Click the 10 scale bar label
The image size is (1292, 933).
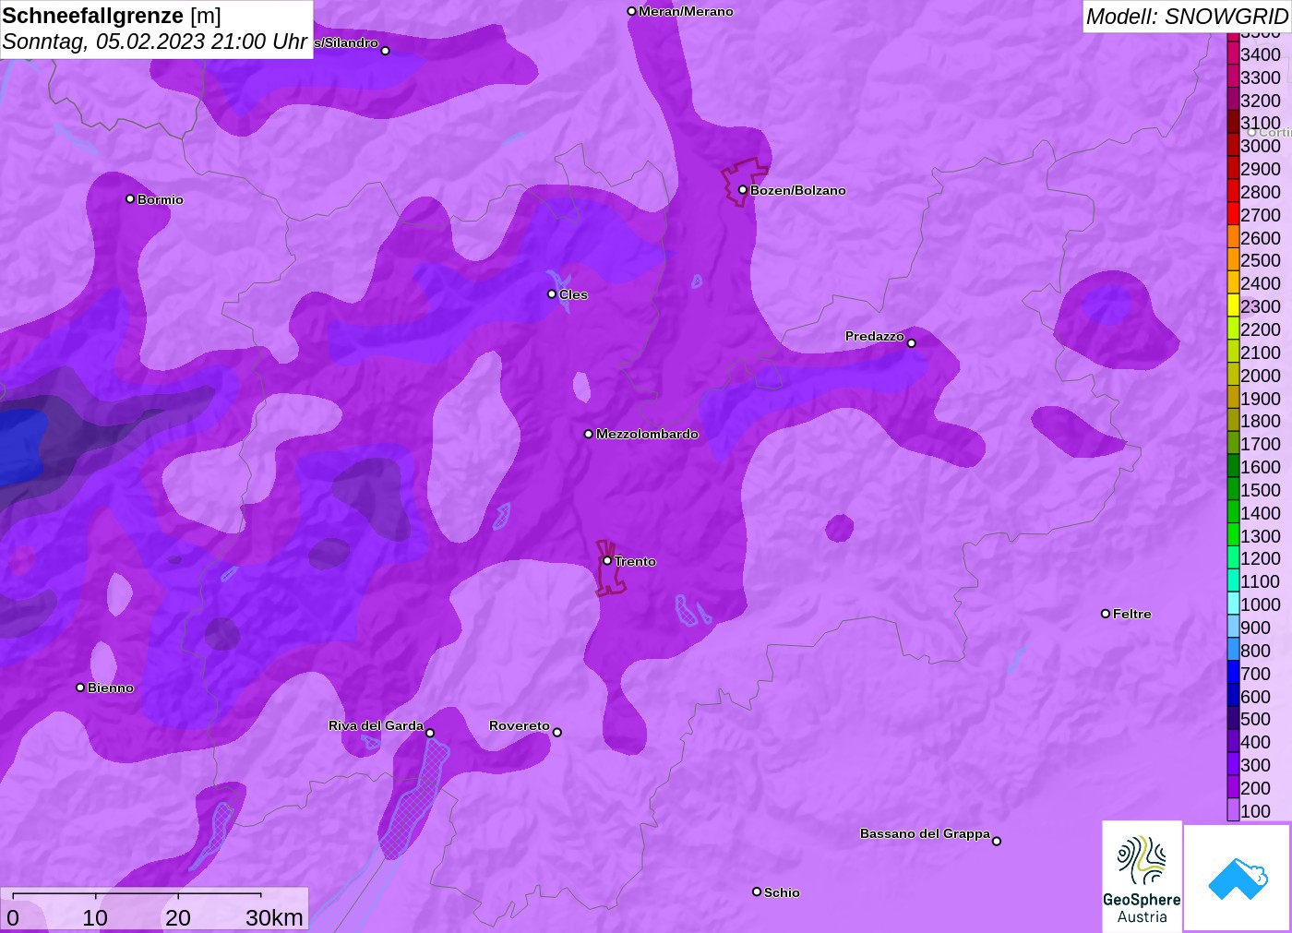95,917
